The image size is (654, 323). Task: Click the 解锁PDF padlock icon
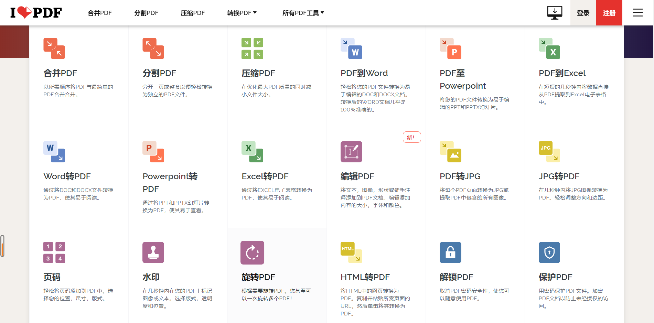click(x=450, y=252)
